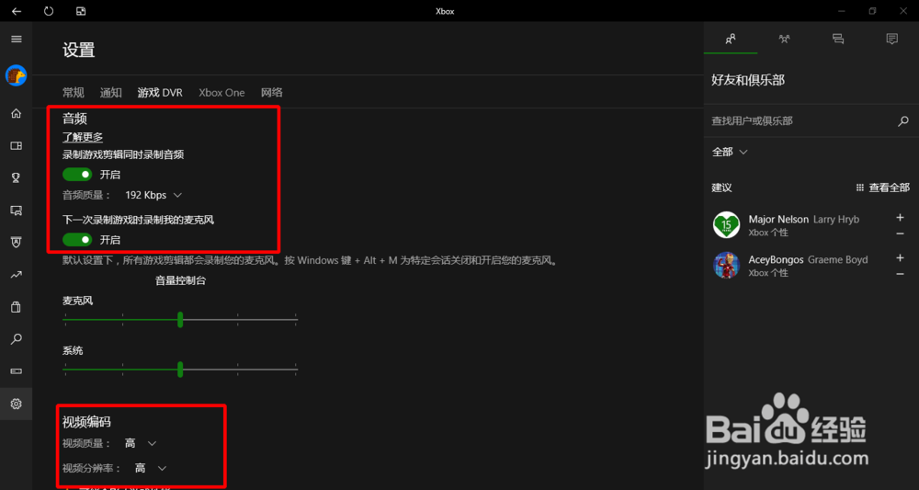
Task: Click the back arrow in title bar
Action: 17,10
